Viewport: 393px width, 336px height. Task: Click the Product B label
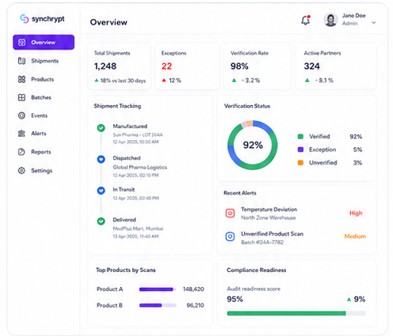(x=109, y=305)
